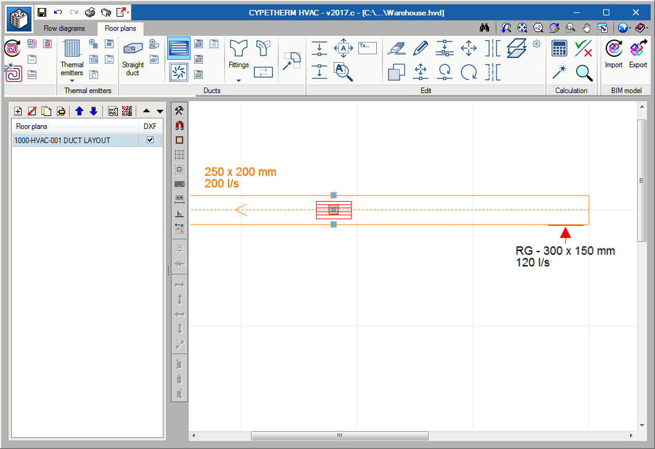655x449 pixels.
Task: Toggle the DXF checkbox for 1000-HVAC-001
Action: 150,140
